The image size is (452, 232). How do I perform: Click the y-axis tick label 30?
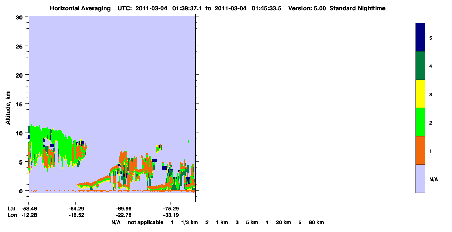tap(20, 17)
